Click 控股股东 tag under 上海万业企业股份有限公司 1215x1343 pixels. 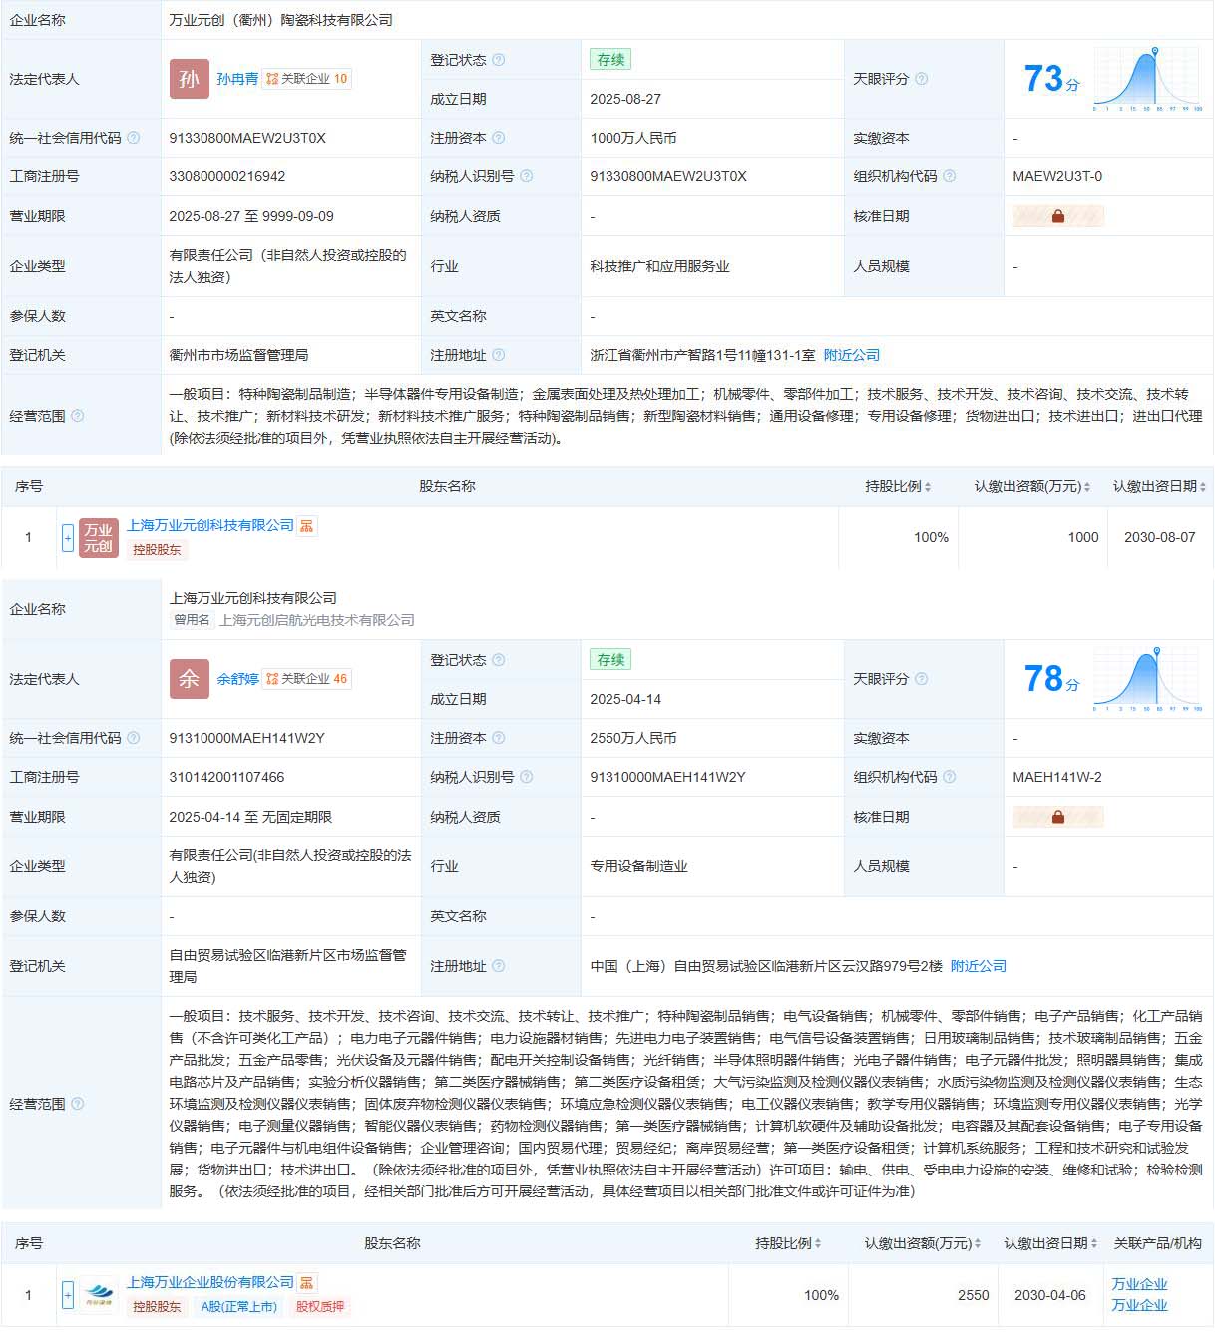(x=157, y=1307)
